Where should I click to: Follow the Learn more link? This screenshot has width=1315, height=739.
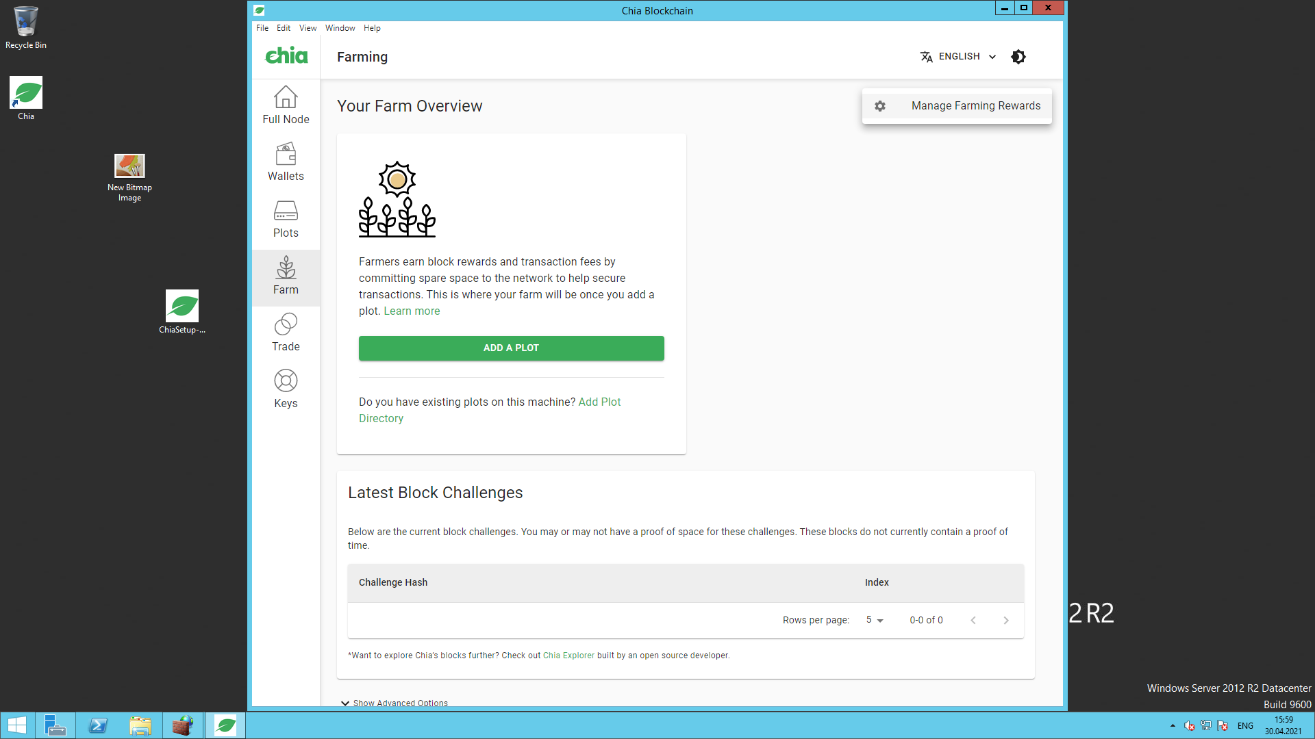click(412, 311)
